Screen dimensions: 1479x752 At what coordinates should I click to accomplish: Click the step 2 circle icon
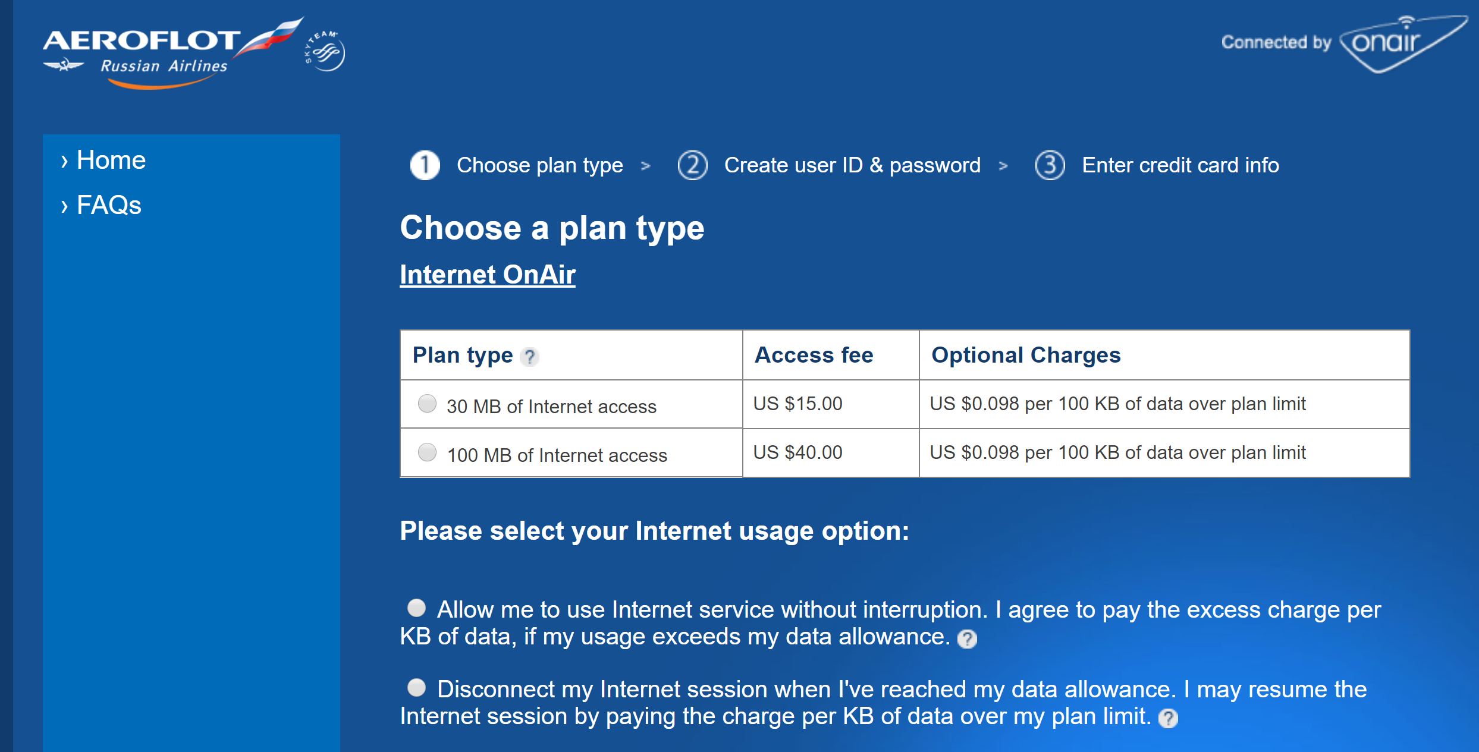[x=693, y=165]
